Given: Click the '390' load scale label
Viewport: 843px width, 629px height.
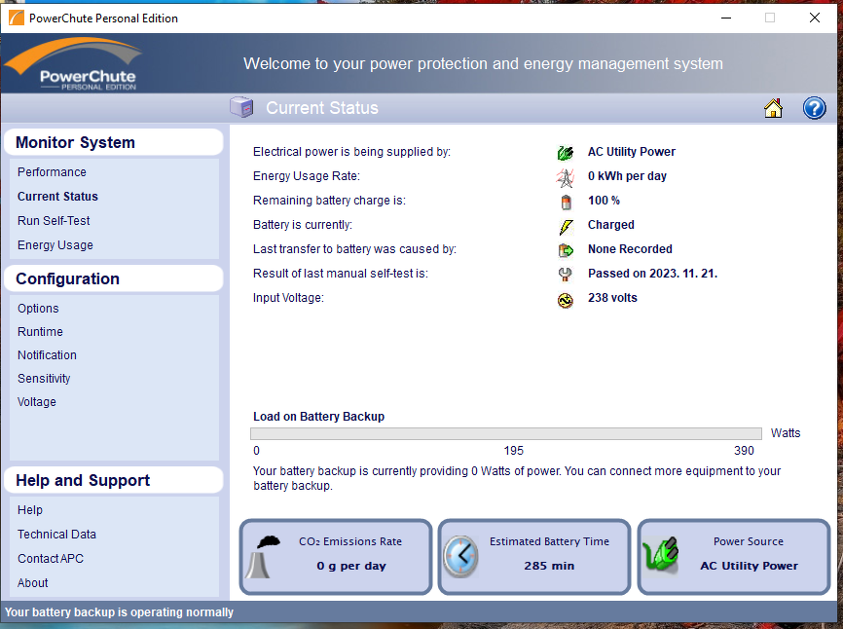Looking at the screenshot, I should [744, 451].
